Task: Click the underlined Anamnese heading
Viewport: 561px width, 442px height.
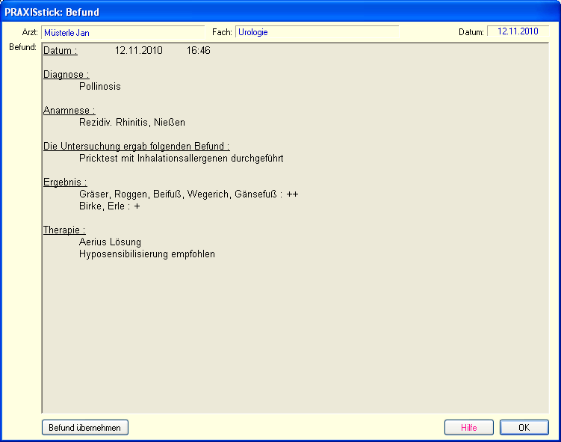Action: pos(69,111)
